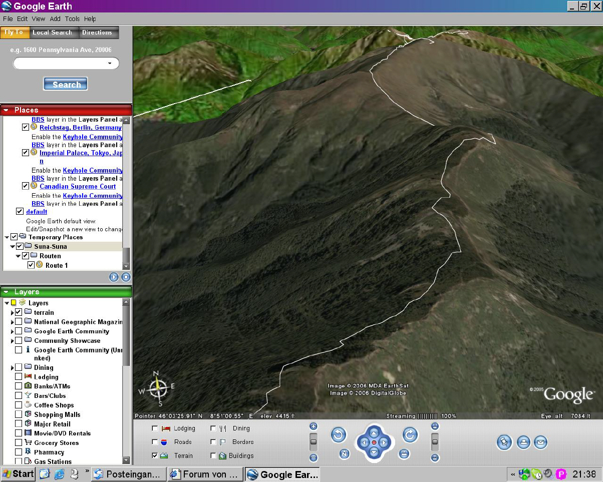Enable the Community Showcase layer
The image size is (603, 482).
click(19, 340)
